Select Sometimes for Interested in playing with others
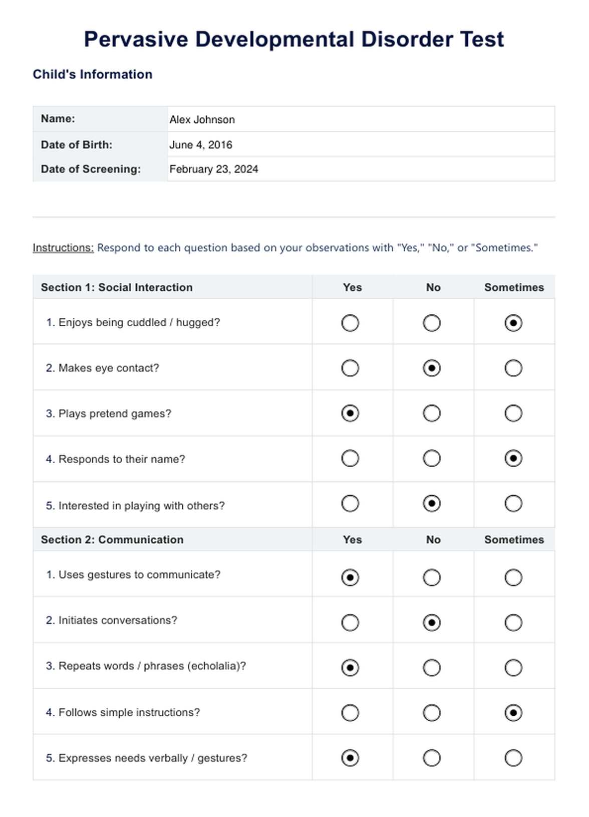Screen dimensions: 589x817 [x=513, y=504]
